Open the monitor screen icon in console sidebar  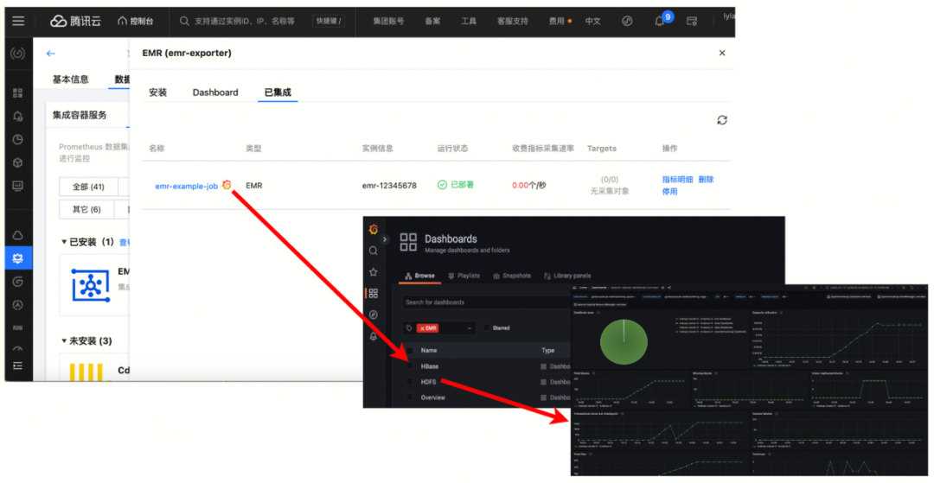pyautogui.click(x=18, y=186)
